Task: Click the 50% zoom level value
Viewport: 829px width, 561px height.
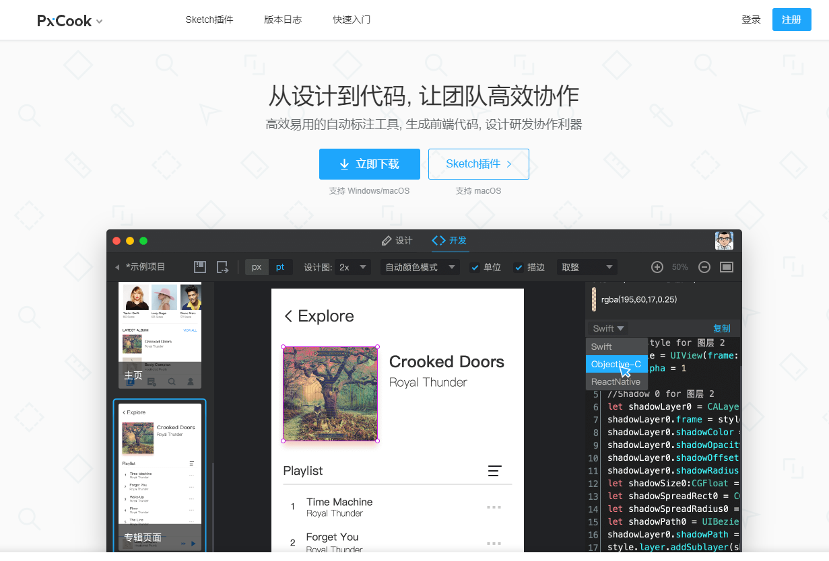Action: (680, 267)
